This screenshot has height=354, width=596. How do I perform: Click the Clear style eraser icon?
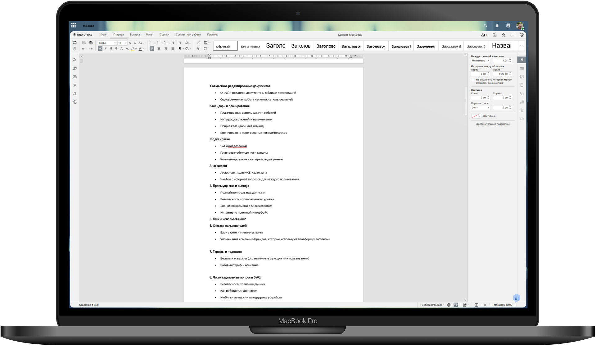(x=199, y=43)
